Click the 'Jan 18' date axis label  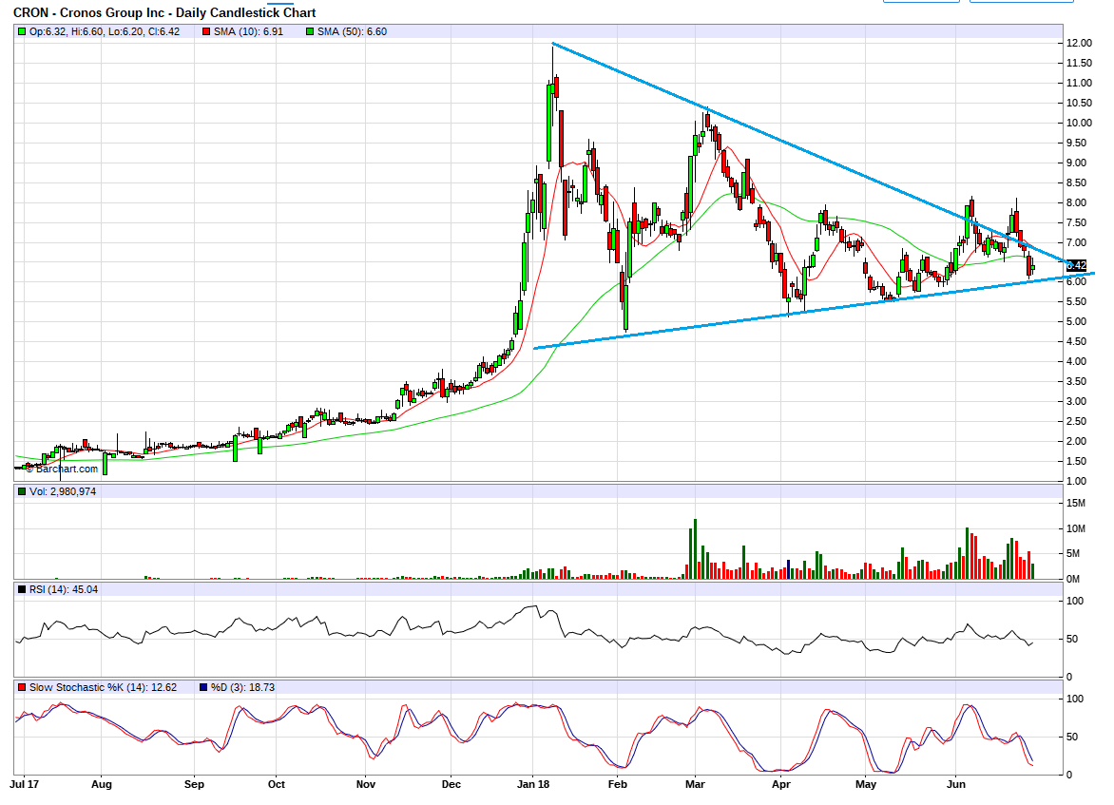(533, 784)
